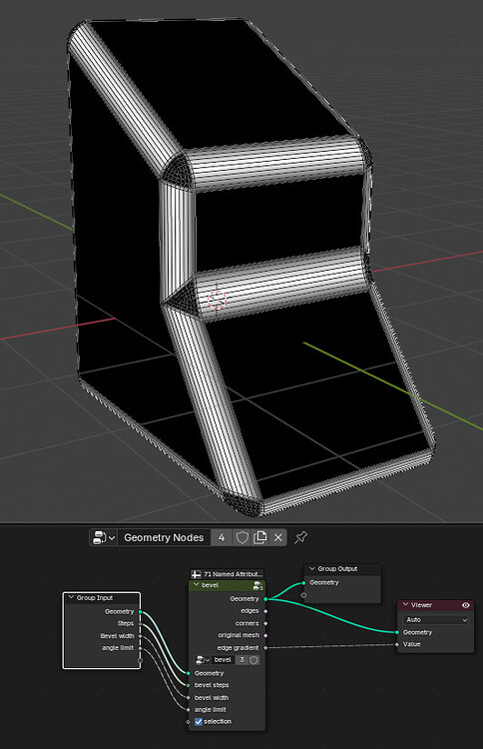
Task: Toggle the pin icon beside node tree
Action: [300, 537]
